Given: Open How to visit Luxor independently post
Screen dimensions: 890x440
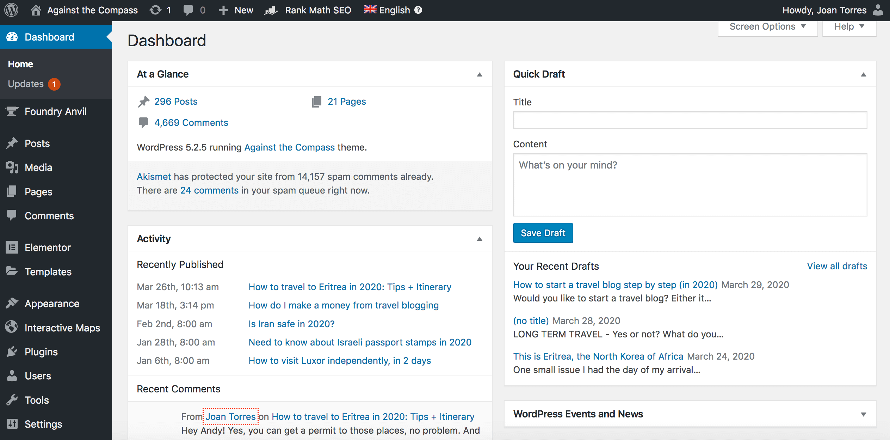Looking at the screenshot, I should pyautogui.click(x=340, y=361).
